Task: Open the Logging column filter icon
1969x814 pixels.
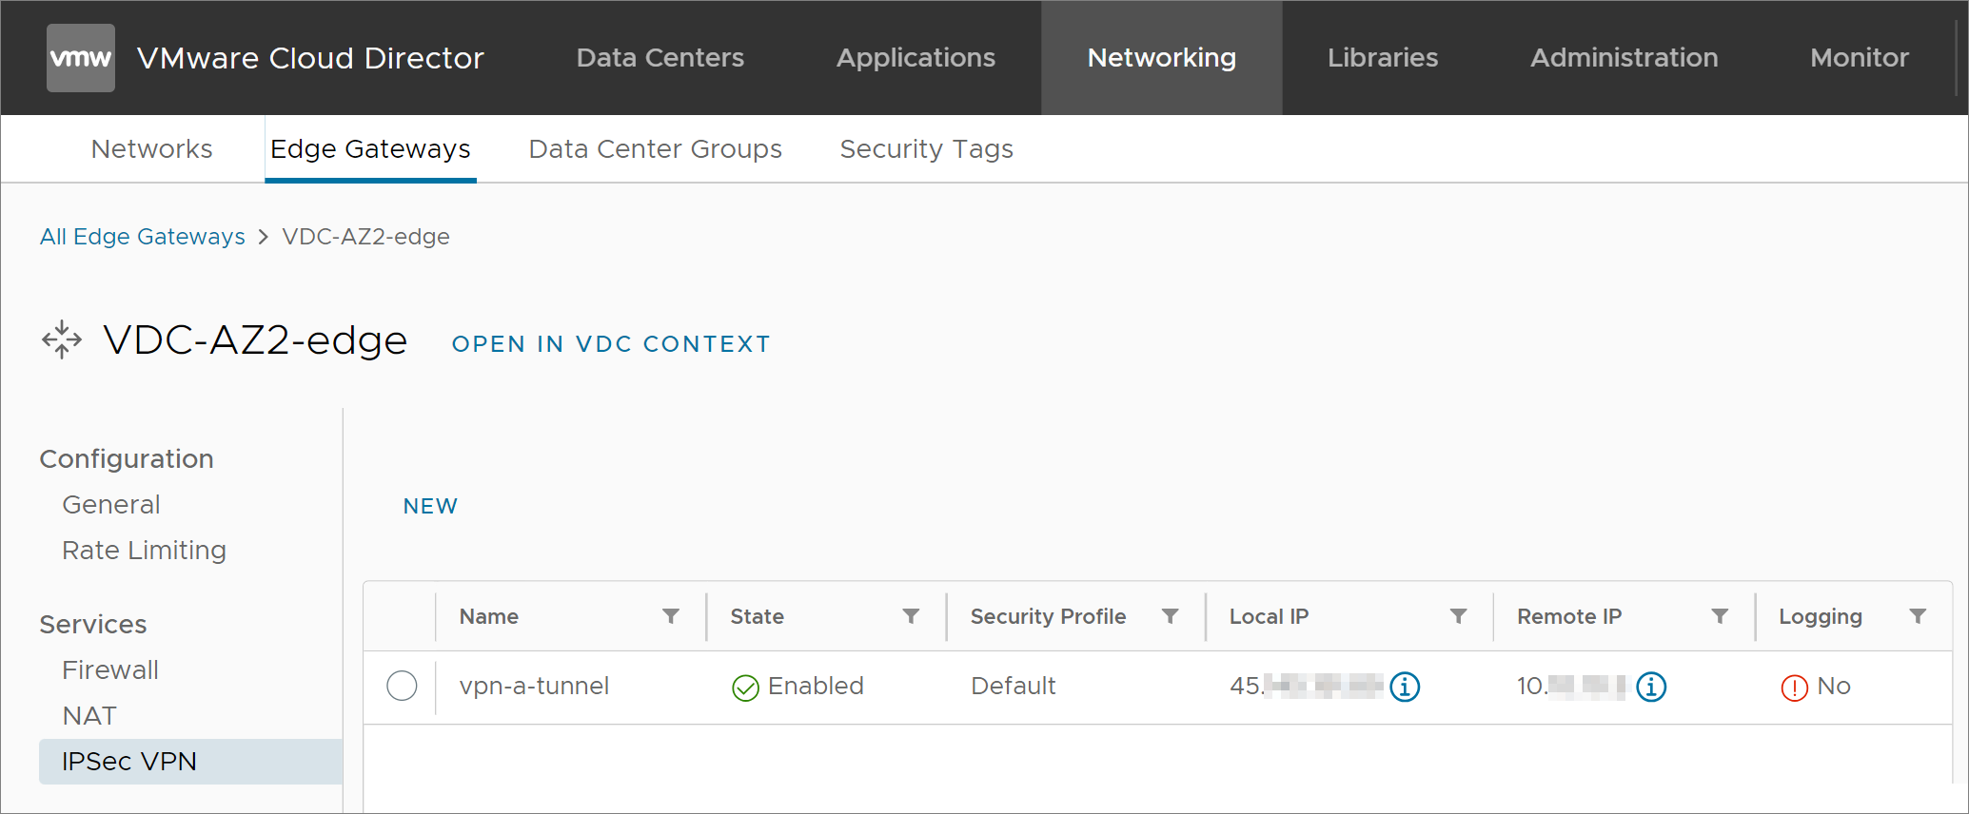Action: click(x=1918, y=616)
